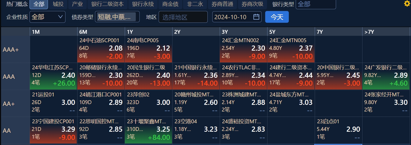Click the 2024-10-10 date field
Image resolution: width=411 pixels, height=145 pixels.
click(x=237, y=17)
